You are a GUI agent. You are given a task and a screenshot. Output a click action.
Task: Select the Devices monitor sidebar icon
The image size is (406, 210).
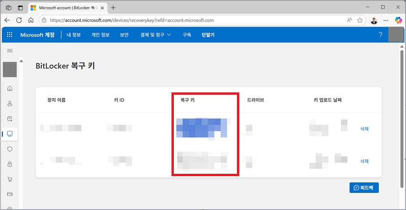[10, 134]
